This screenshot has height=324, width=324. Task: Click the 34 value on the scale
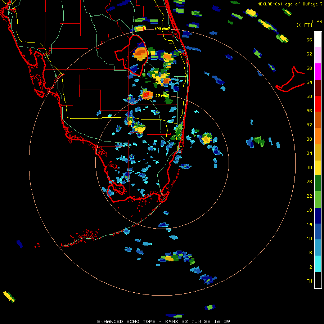click(x=309, y=153)
